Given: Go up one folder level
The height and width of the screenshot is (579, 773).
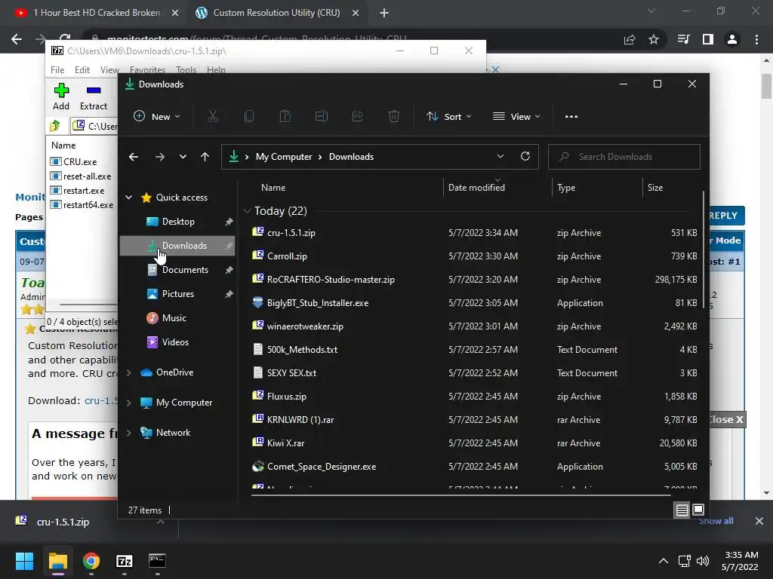Looking at the screenshot, I should point(205,157).
